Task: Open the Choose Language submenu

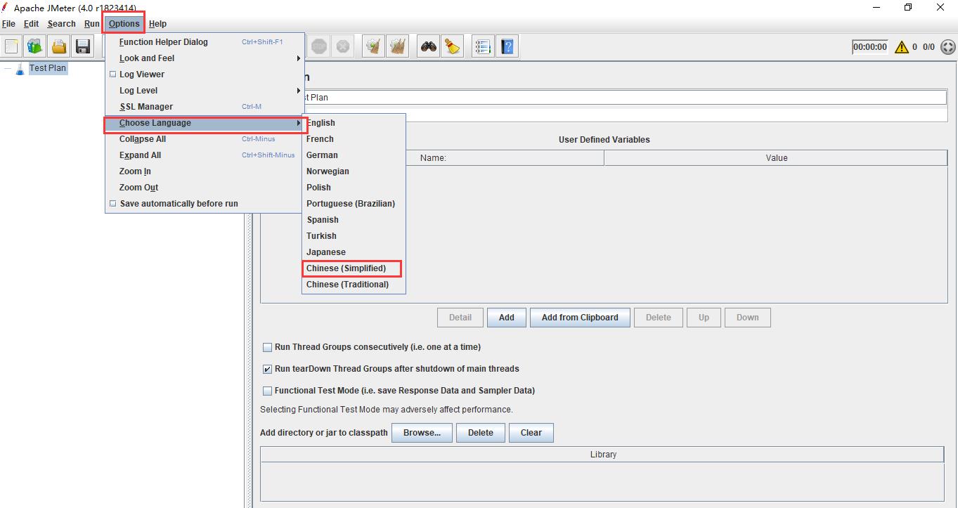Action: [x=205, y=123]
